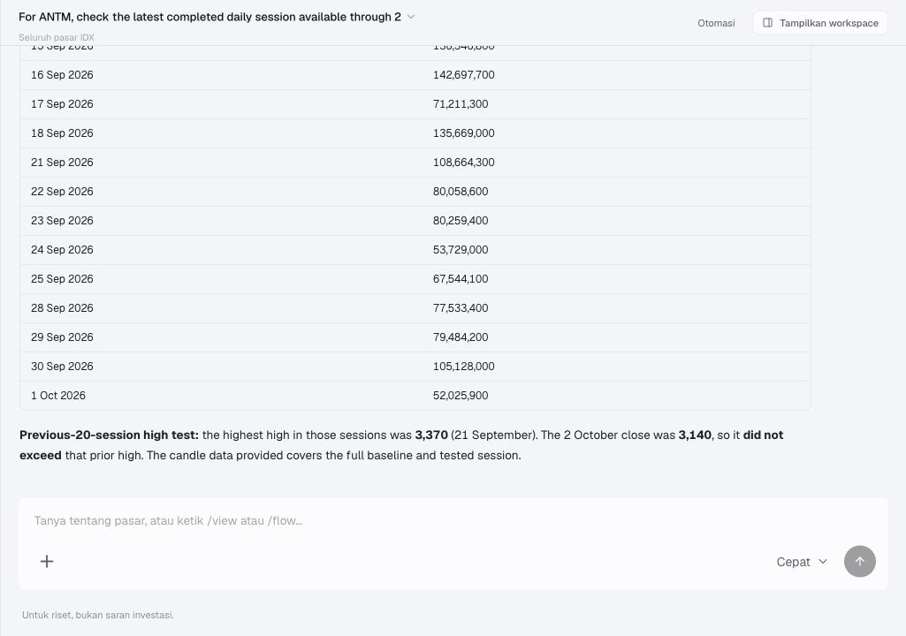The width and height of the screenshot is (906, 636).
Task: Click the workspace panel icon
Action: pos(767,23)
